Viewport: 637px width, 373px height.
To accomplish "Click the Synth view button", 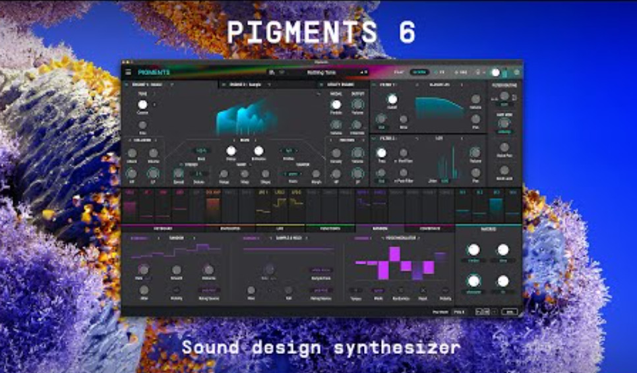I will coord(419,72).
